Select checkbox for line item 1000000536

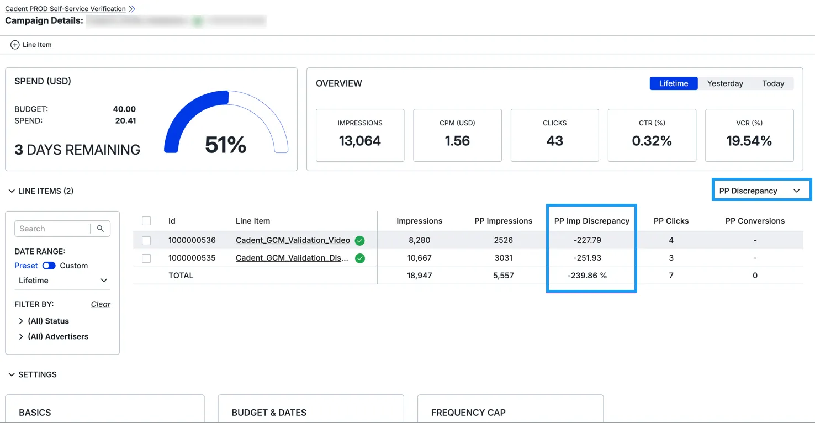pyautogui.click(x=146, y=240)
